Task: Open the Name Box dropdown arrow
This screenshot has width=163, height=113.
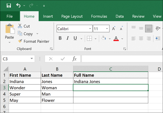Action: [x=32, y=59]
